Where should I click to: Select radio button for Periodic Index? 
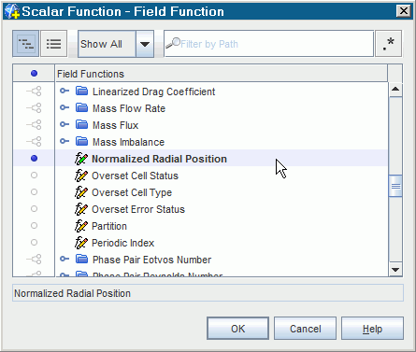[34, 243]
